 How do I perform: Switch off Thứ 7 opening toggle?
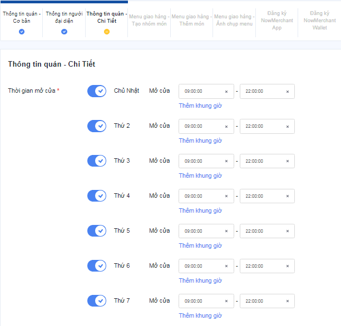click(97, 300)
